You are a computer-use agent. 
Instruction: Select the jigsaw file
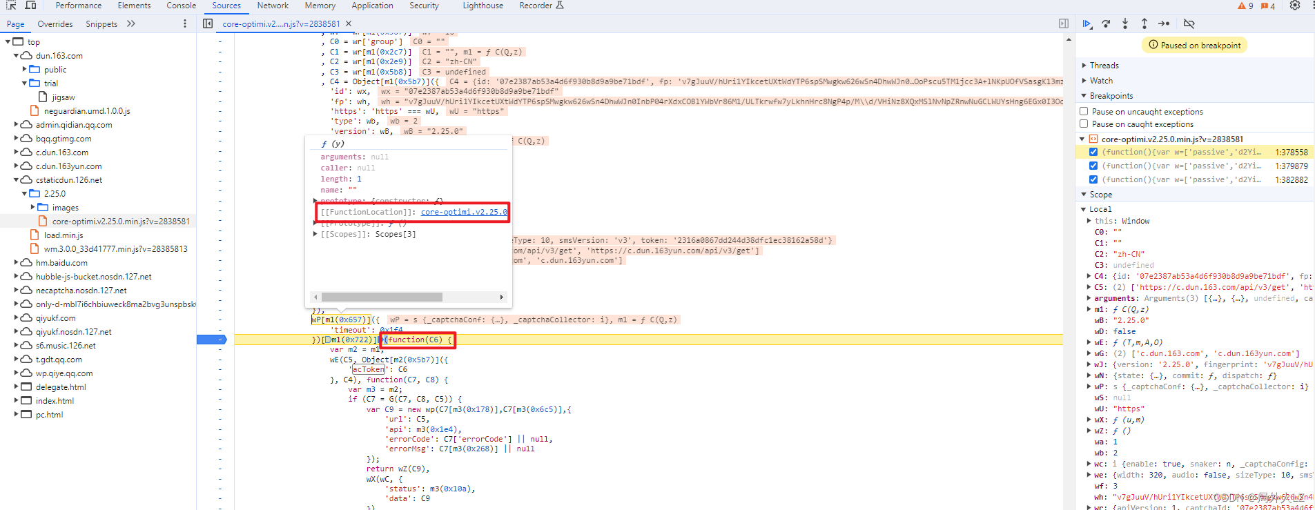[64, 97]
